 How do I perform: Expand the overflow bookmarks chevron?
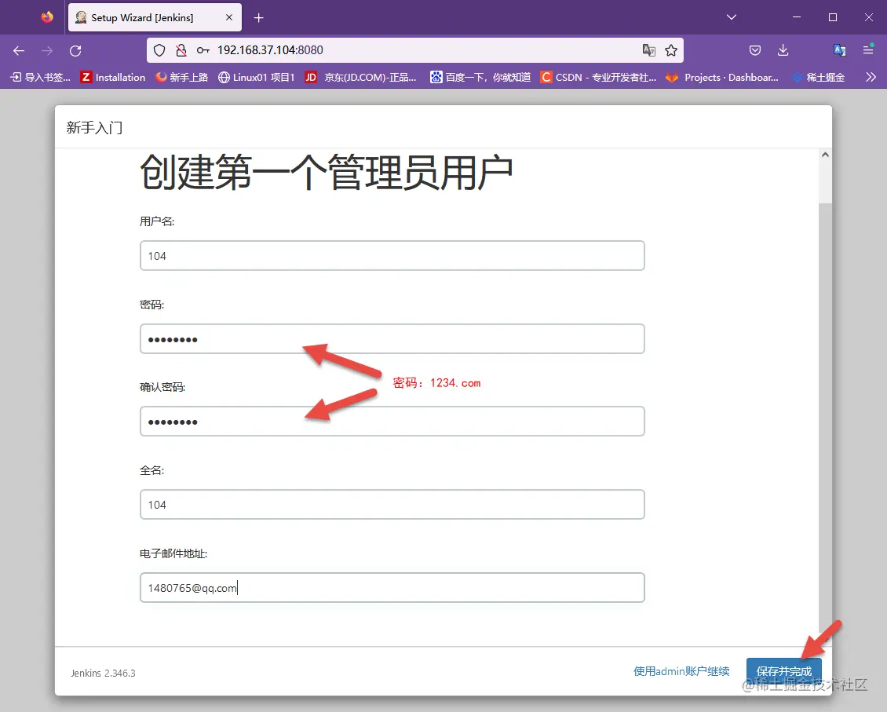871,77
